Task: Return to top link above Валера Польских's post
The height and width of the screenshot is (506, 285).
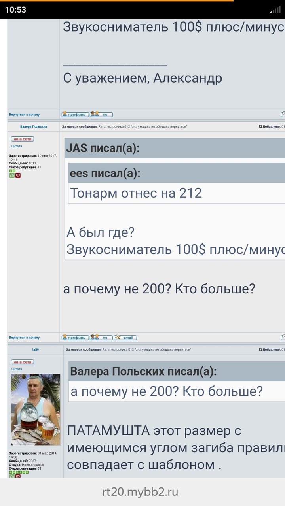Action: point(24,115)
